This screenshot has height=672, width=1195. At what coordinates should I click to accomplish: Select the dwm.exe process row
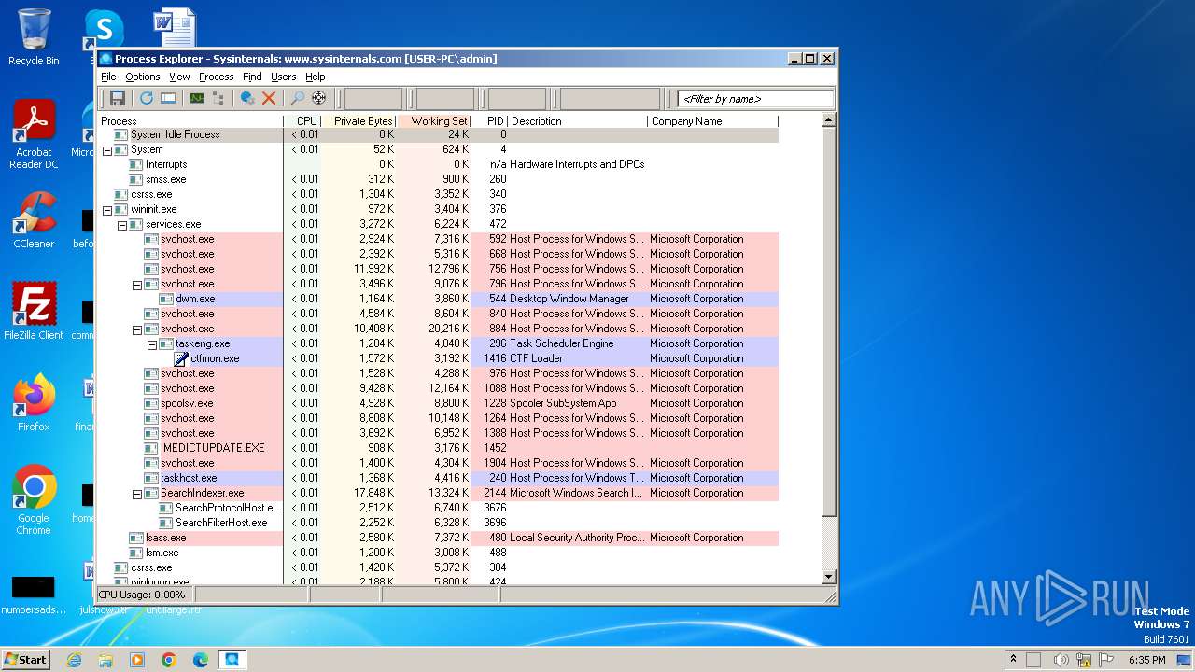pyautogui.click(x=438, y=299)
